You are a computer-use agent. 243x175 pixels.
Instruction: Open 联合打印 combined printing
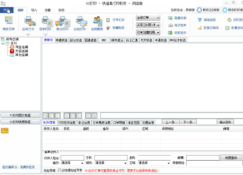tap(62, 21)
